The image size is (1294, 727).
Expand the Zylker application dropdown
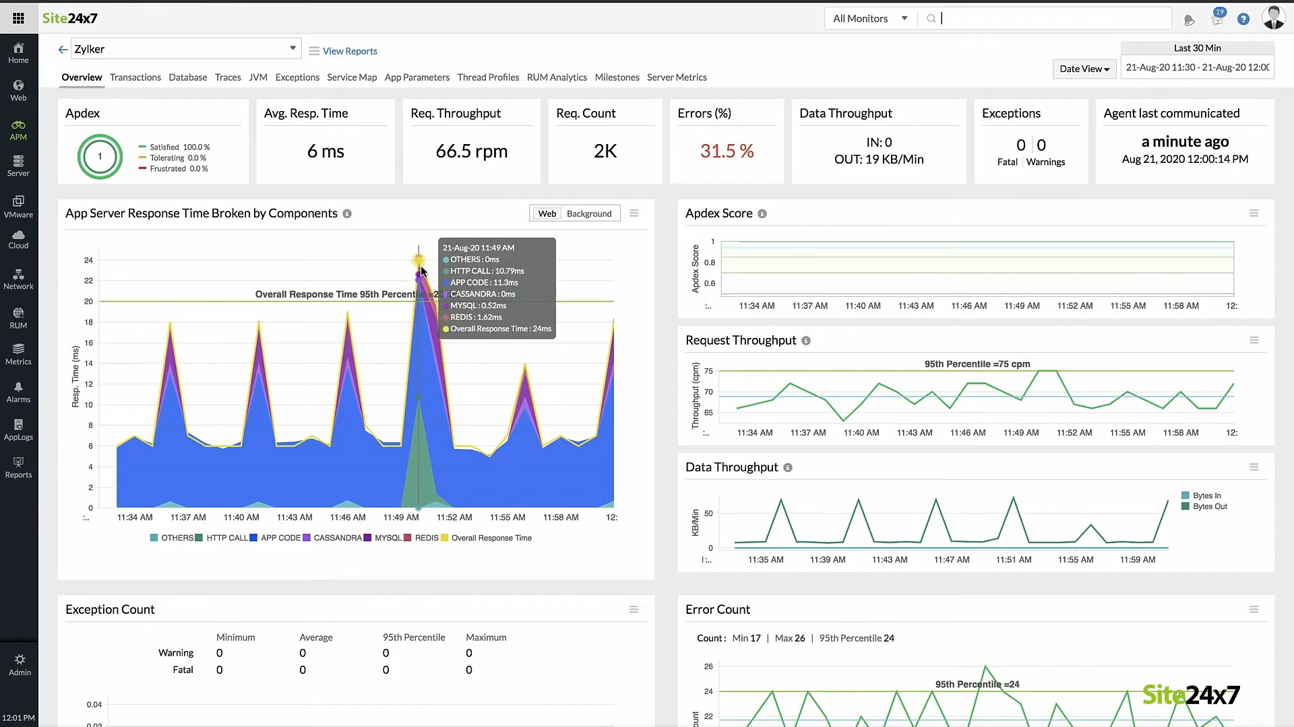coord(185,49)
